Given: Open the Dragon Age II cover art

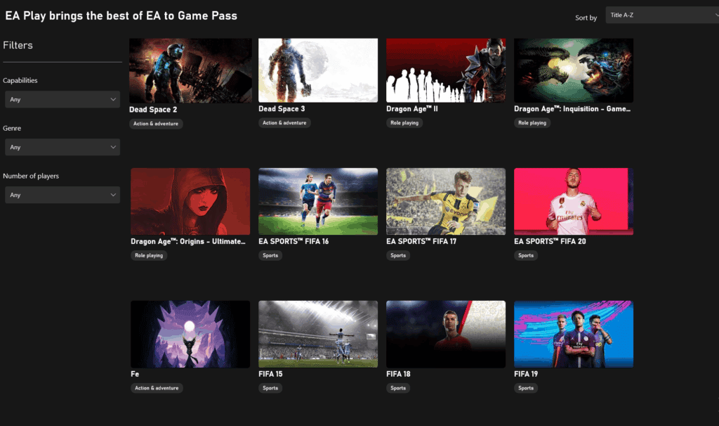Looking at the screenshot, I should click(446, 70).
